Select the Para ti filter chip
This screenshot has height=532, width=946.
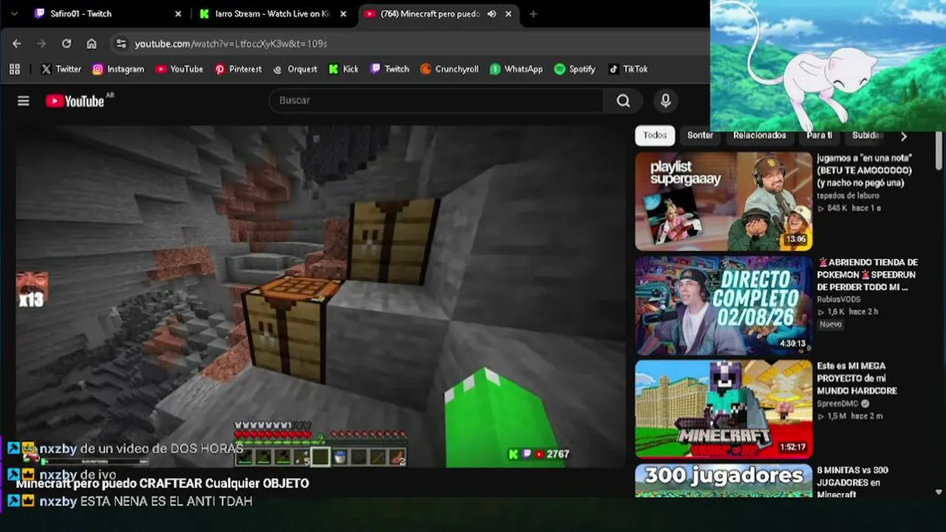pos(819,135)
